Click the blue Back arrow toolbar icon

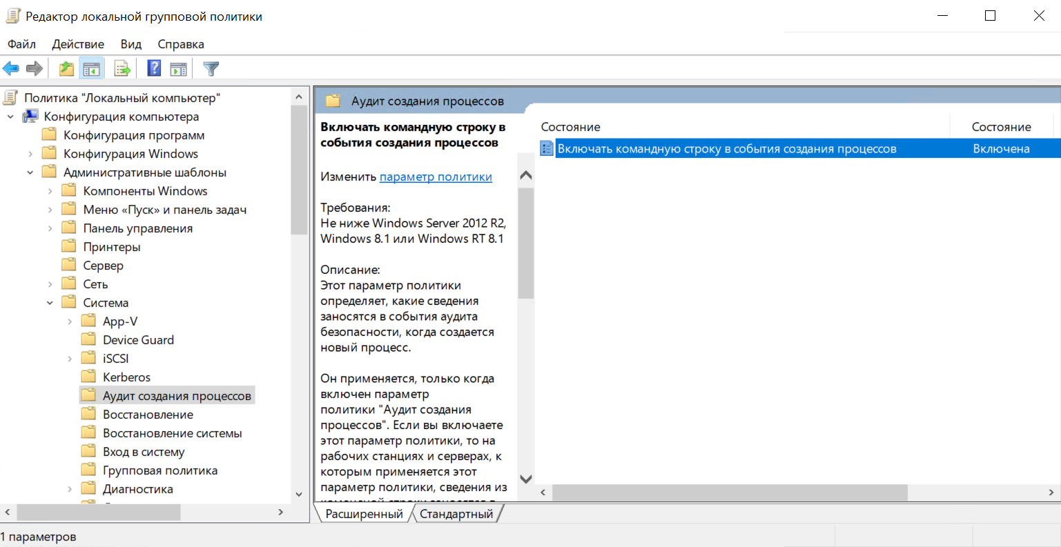(11, 68)
